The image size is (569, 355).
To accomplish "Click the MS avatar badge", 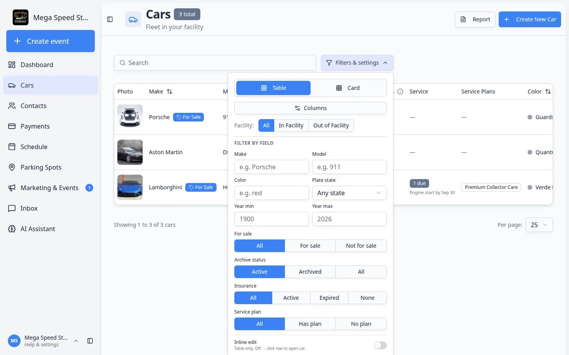I will tap(14, 341).
